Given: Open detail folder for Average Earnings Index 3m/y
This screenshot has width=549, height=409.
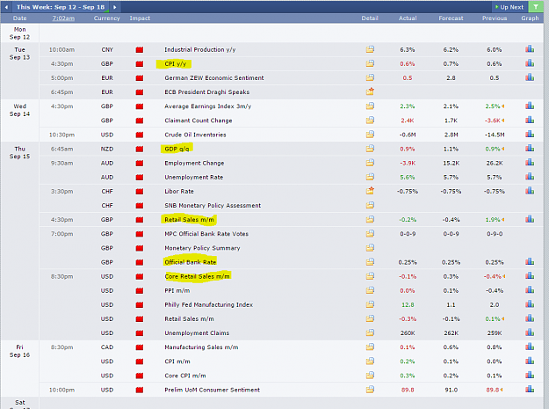Looking at the screenshot, I should point(370,106).
